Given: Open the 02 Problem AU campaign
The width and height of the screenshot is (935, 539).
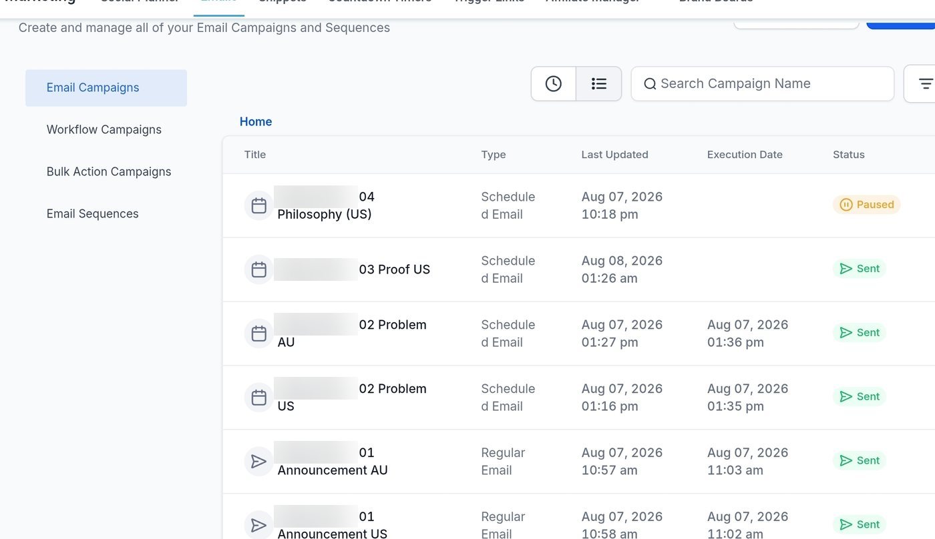Looking at the screenshot, I should (x=351, y=334).
